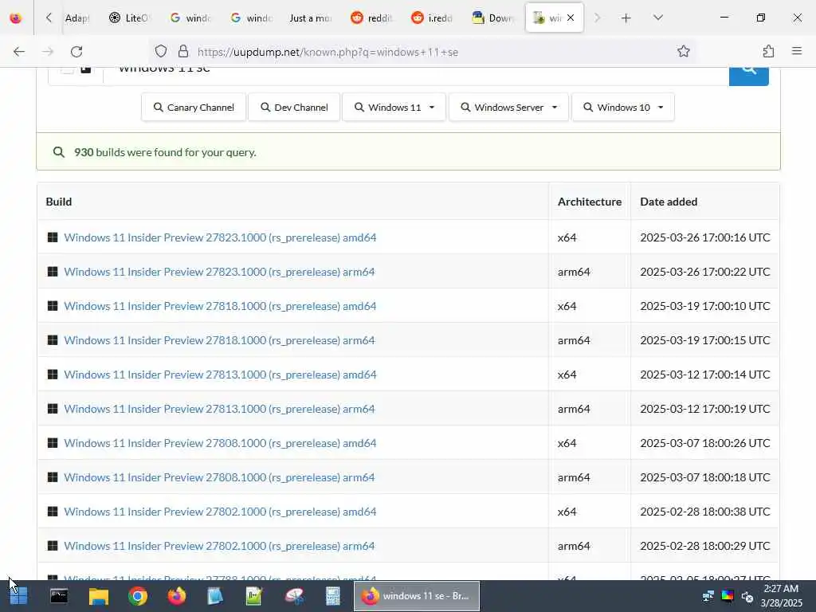The width and height of the screenshot is (816, 612).
Task: Switch to the Down tab
Action: tap(492, 18)
